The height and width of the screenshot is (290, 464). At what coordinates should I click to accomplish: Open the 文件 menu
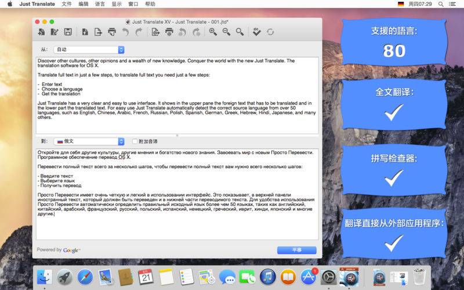[67, 4]
